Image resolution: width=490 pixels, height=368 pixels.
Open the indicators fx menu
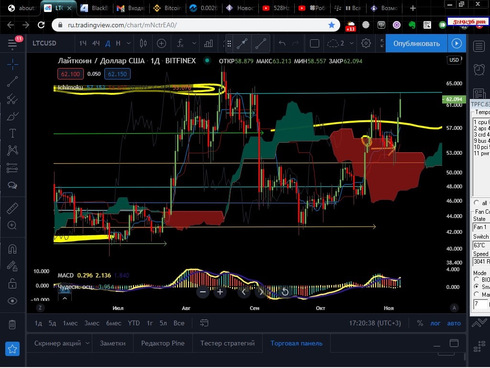(180, 44)
